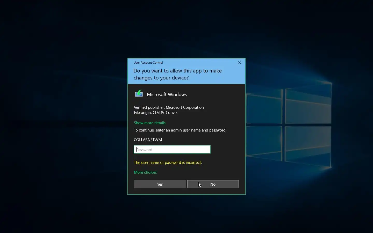Viewport: 373px width, 233px height.
Task: Click the No button
Action: pyautogui.click(x=213, y=184)
